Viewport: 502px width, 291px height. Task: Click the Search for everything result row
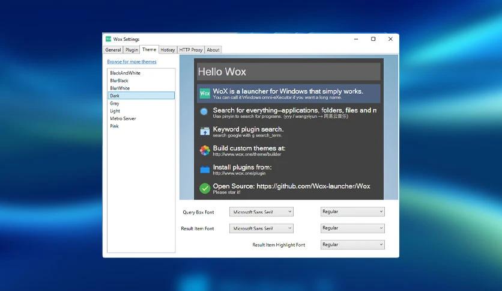(288, 112)
